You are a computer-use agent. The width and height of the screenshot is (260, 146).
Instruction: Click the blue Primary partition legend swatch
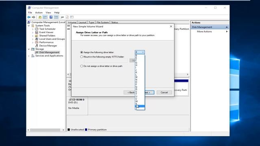[86, 130]
